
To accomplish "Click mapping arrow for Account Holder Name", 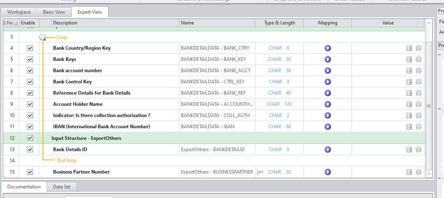I will point(328,104).
